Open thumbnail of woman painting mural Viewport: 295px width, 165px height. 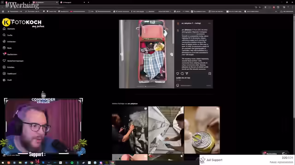130,130
